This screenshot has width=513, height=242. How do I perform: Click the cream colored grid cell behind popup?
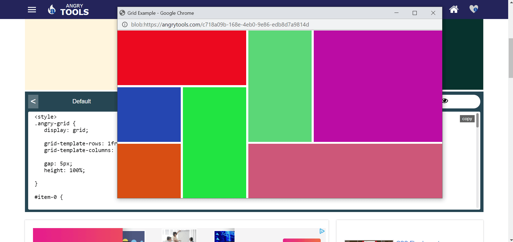point(71,55)
